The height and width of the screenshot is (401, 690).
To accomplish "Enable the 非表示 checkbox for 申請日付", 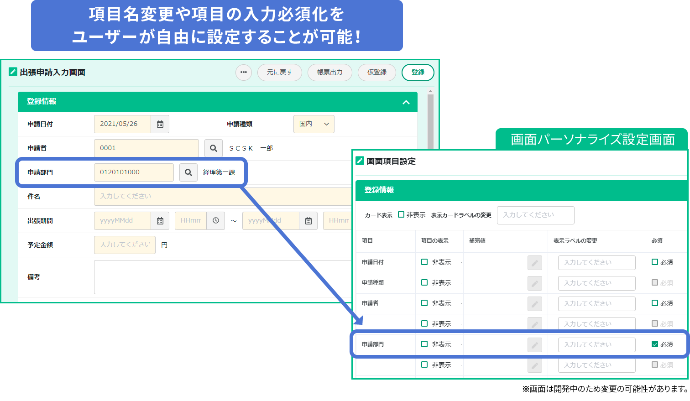I will point(423,262).
